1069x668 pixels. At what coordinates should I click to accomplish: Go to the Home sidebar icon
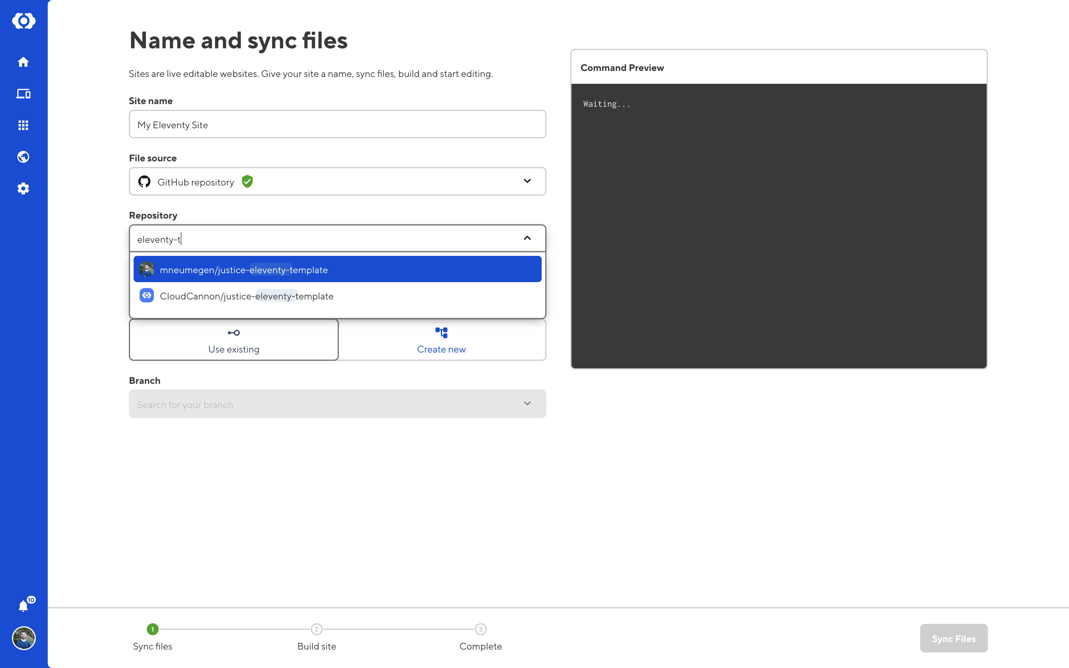click(23, 62)
